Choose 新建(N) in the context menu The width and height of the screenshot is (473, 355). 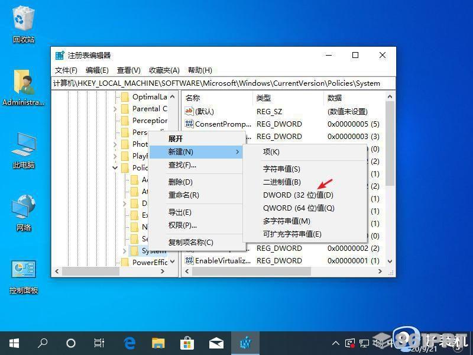coord(197,152)
